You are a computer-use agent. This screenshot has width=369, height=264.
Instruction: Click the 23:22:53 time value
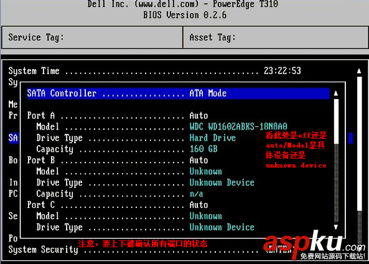282,71
